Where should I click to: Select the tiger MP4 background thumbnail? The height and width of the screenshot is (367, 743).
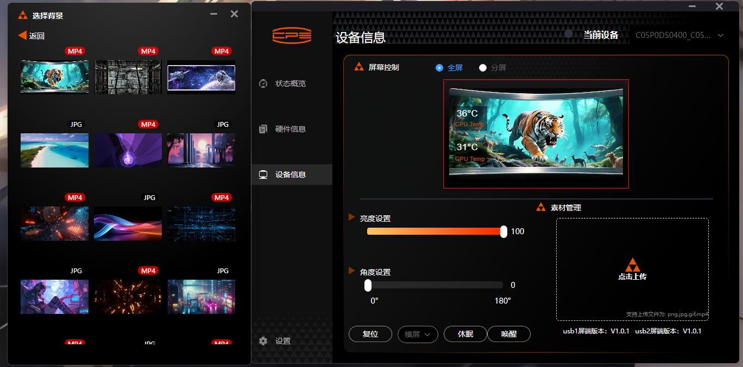[x=54, y=77]
